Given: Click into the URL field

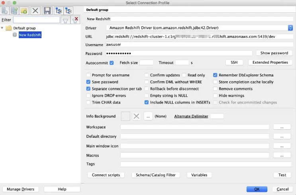Looking at the screenshot, I should [x=199, y=37].
